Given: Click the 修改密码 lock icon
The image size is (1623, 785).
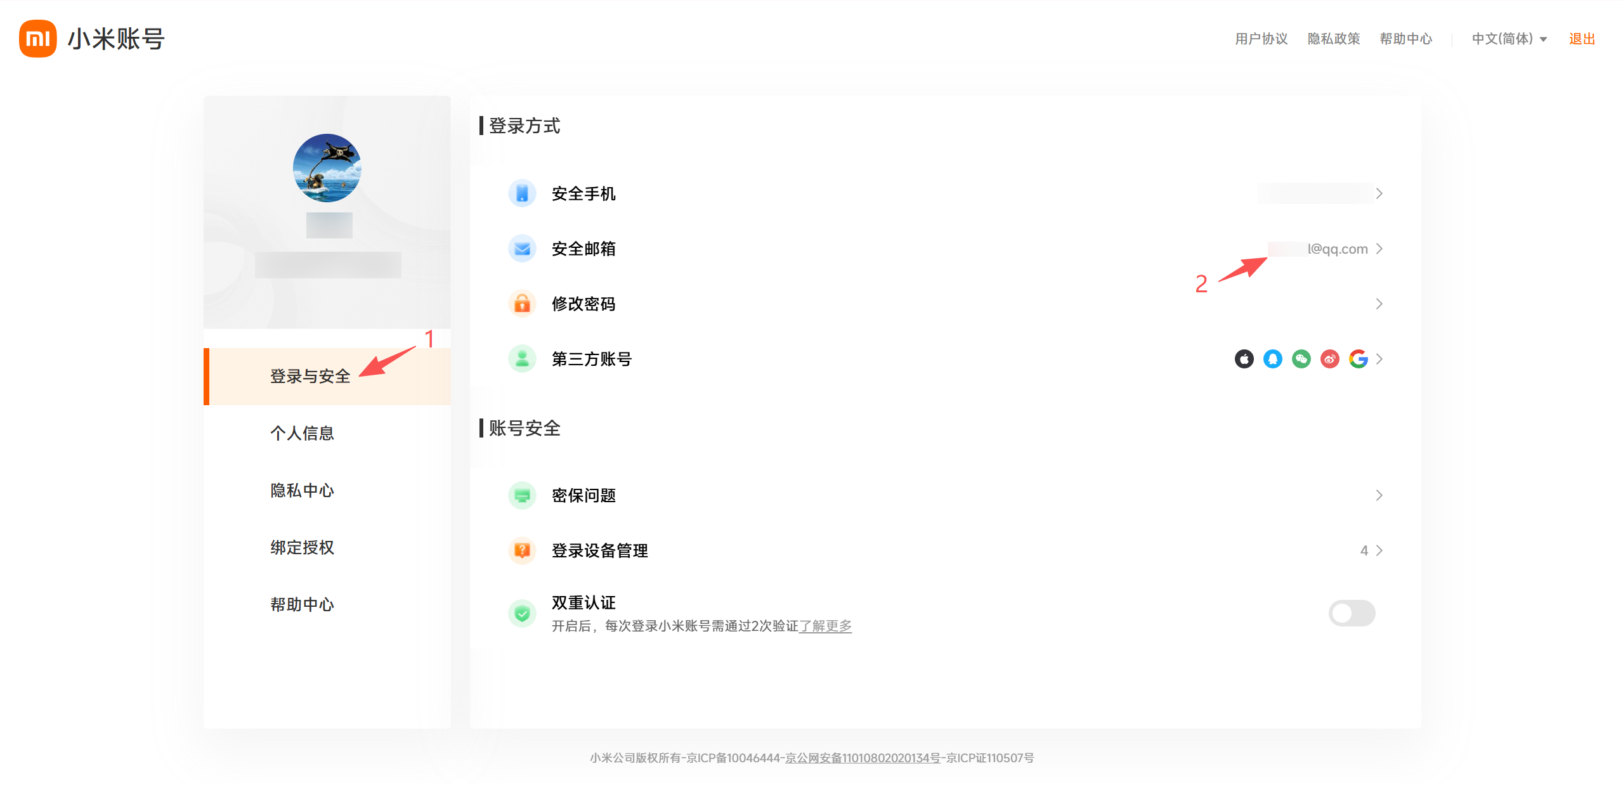Looking at the screenshot, I should tap(521, 304).
